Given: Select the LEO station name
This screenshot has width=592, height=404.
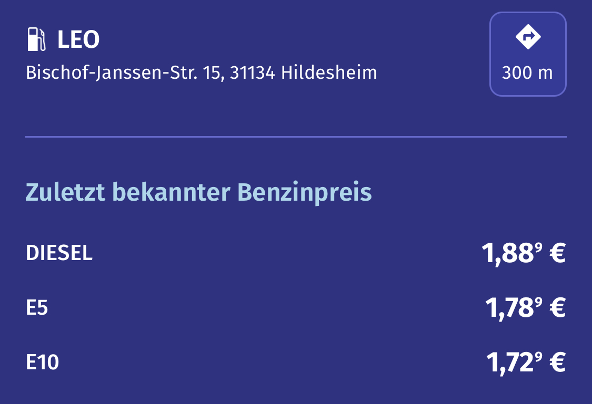Looking at the screenshot, I should pyautogui.click(x=78, y=40).
